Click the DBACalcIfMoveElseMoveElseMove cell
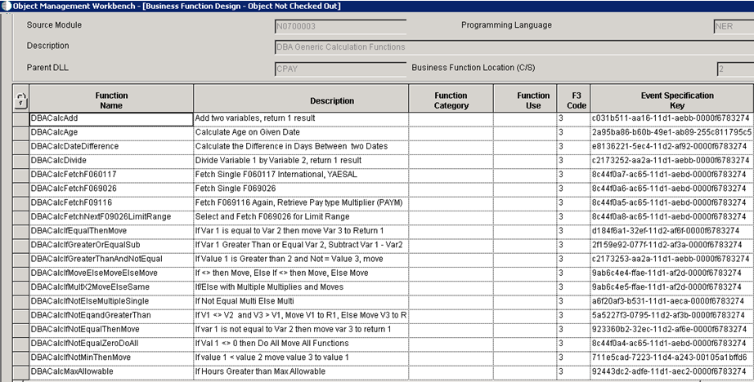Image resolution: width=754 pixels, height=382 pixels. [x=111, y=273]
